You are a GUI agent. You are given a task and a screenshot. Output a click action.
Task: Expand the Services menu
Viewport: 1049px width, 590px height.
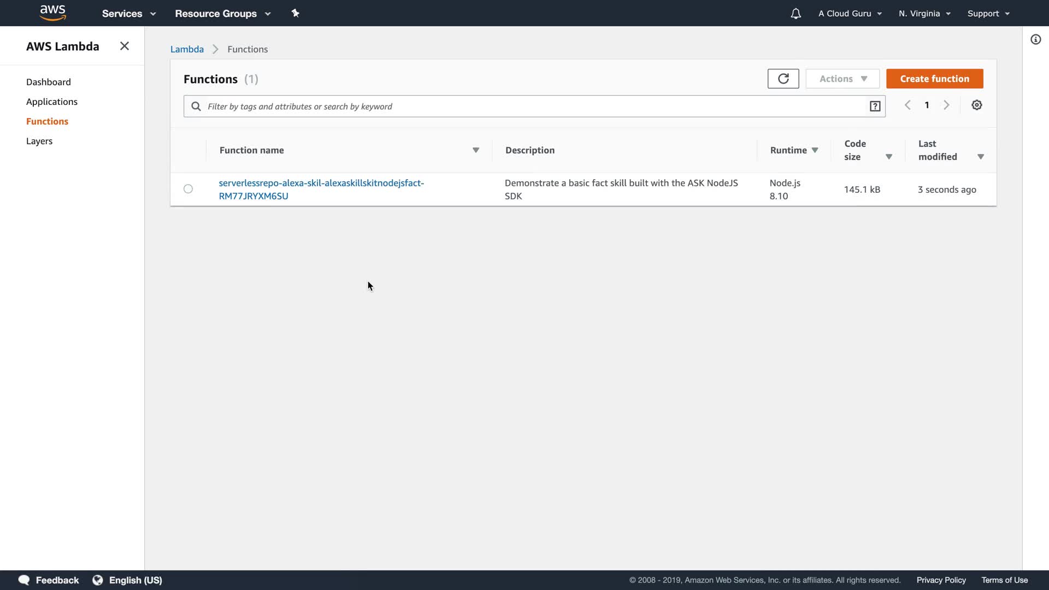pyautogui.click(x=129, y=14)
